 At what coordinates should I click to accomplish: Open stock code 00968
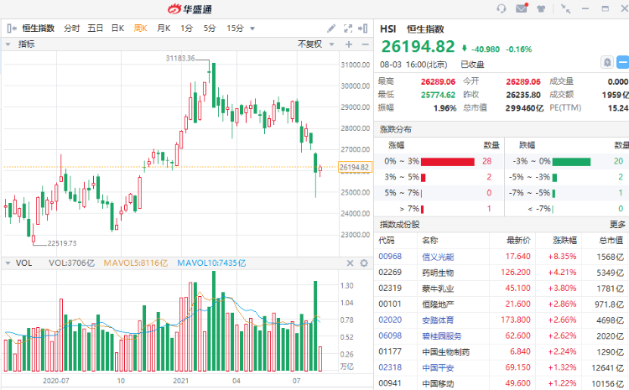pos(390,257)
